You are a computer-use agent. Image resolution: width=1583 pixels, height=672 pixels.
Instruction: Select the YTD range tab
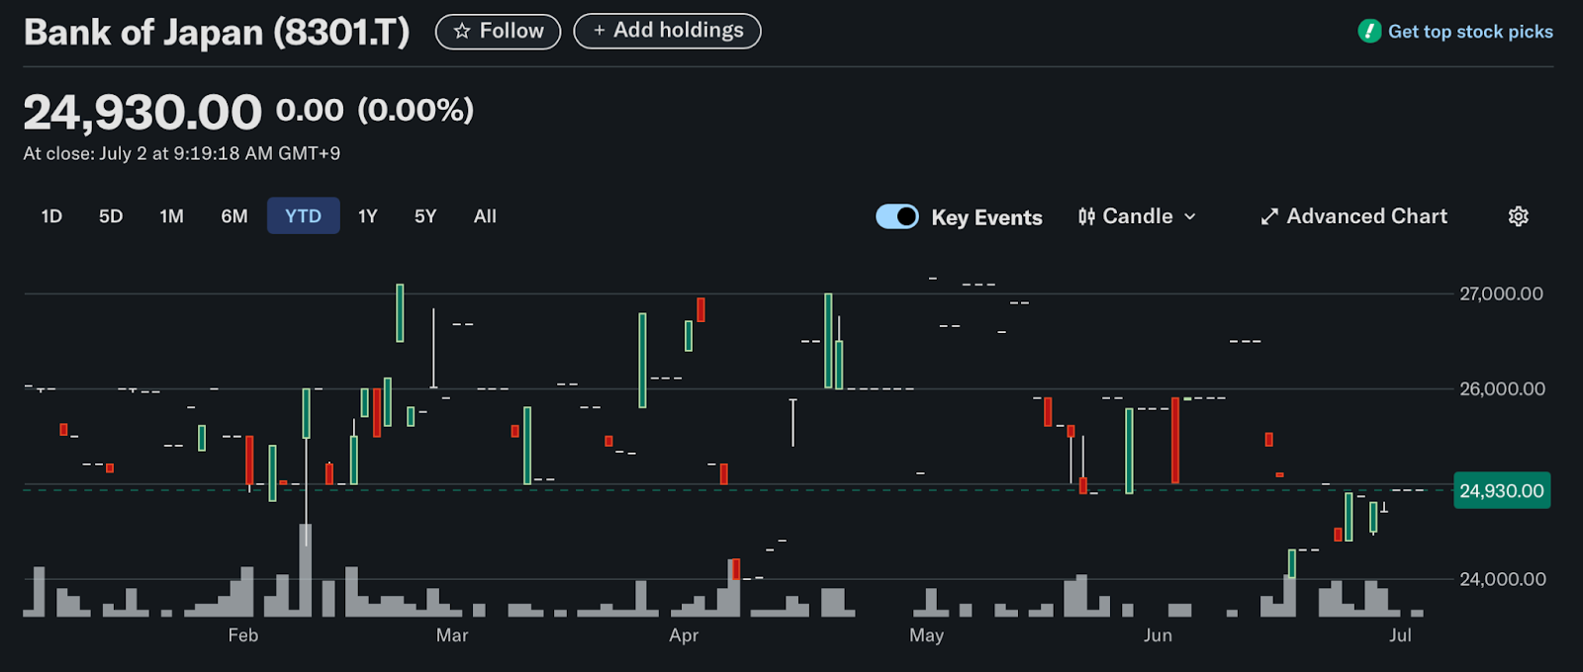click(x=303, y=216)
